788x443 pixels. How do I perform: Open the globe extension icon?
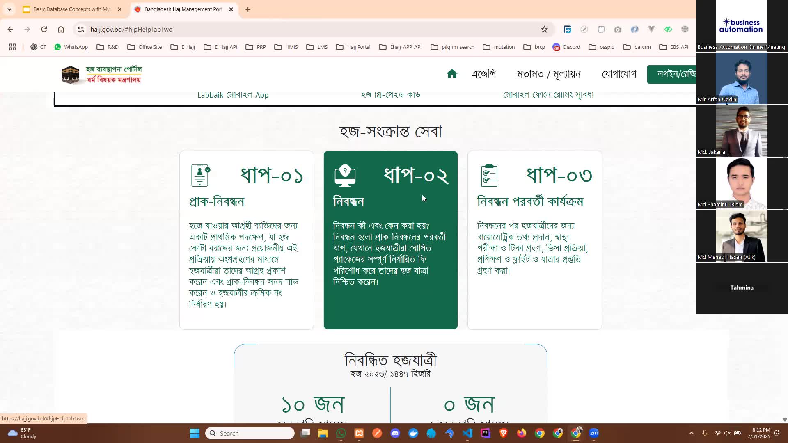coord(685,30)
